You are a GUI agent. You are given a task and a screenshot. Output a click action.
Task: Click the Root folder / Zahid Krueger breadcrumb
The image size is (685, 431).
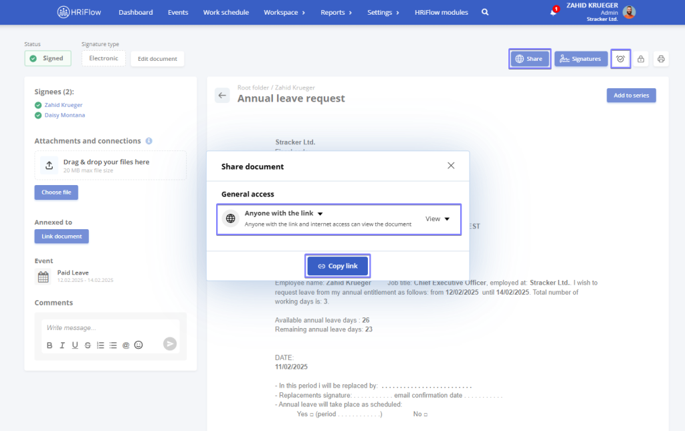click(276, 88)
